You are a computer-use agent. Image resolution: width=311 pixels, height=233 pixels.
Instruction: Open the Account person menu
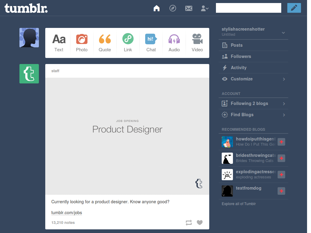point(205,8)
